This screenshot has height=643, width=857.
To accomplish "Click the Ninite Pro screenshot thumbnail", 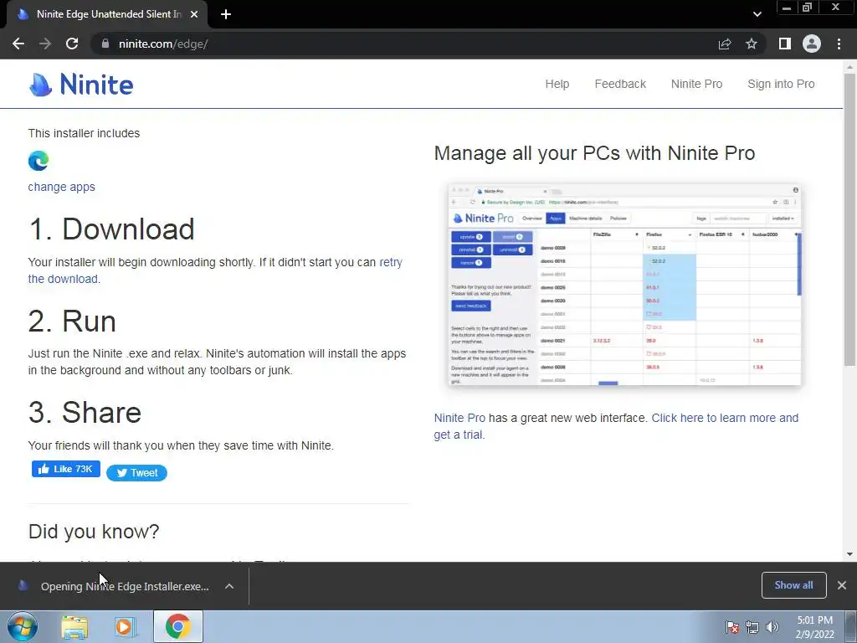I will [624, 285].
